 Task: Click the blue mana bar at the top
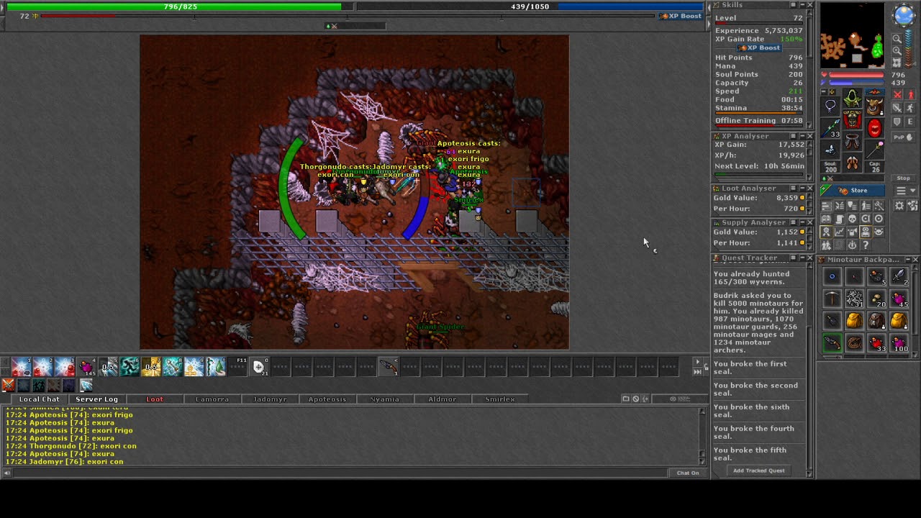click(x=530, y=6)
